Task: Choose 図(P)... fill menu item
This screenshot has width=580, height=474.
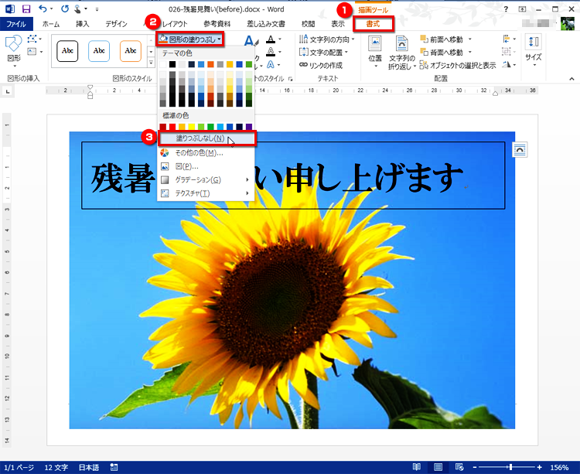Action: click(206, 166)
